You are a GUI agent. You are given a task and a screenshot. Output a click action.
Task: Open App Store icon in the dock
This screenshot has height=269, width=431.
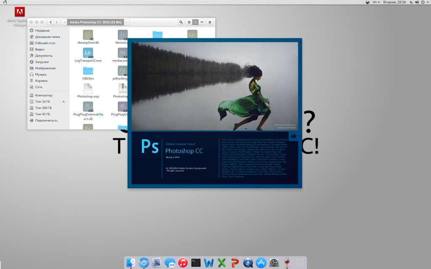[x=261, y=263]
